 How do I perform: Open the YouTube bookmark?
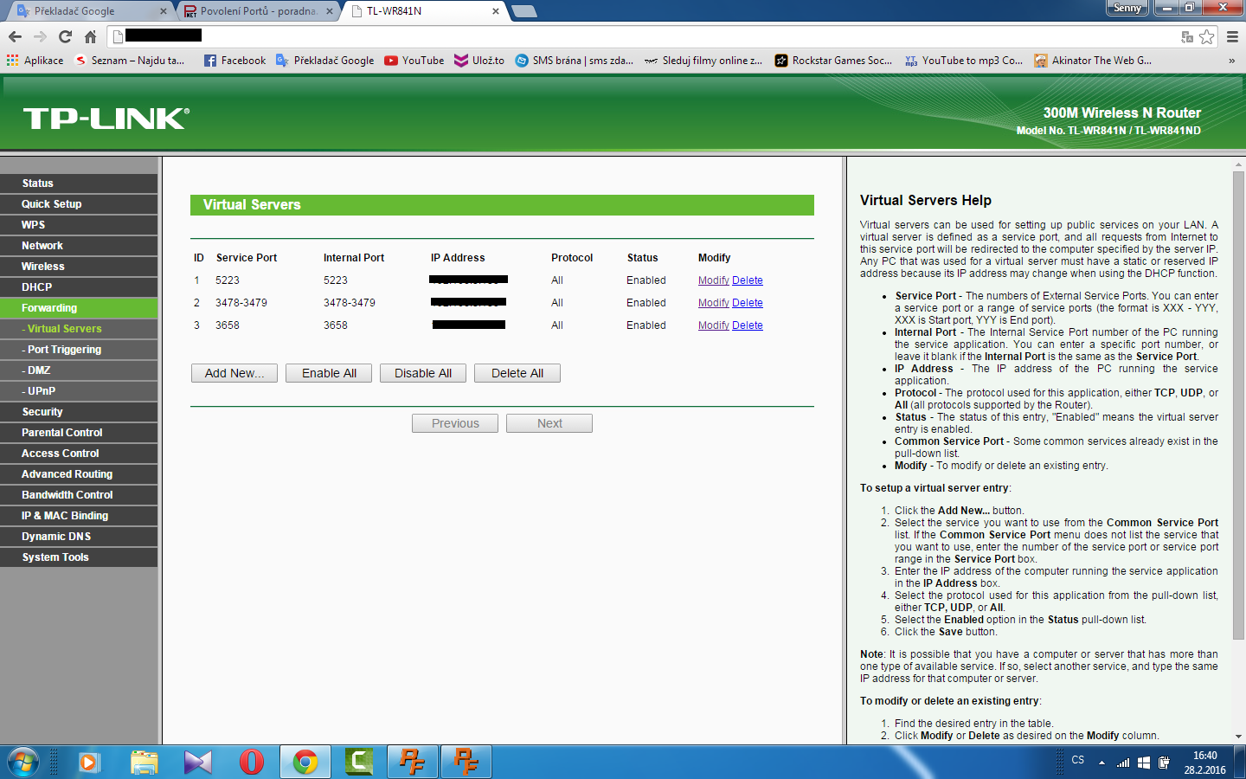point(414,61)
